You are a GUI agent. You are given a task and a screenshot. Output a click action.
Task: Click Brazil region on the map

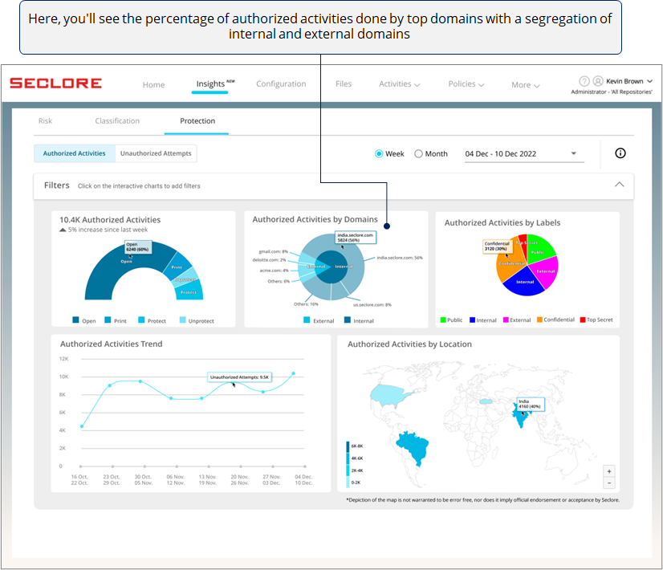(412, 446)
